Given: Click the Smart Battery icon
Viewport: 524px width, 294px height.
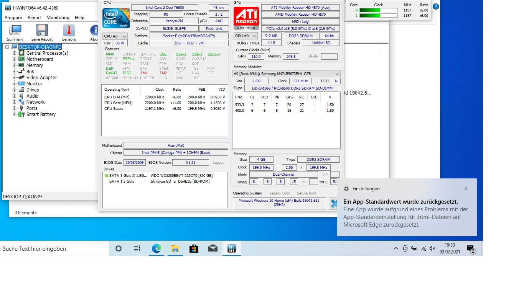Looking at the screenshot, I should [x=21, y=114].
